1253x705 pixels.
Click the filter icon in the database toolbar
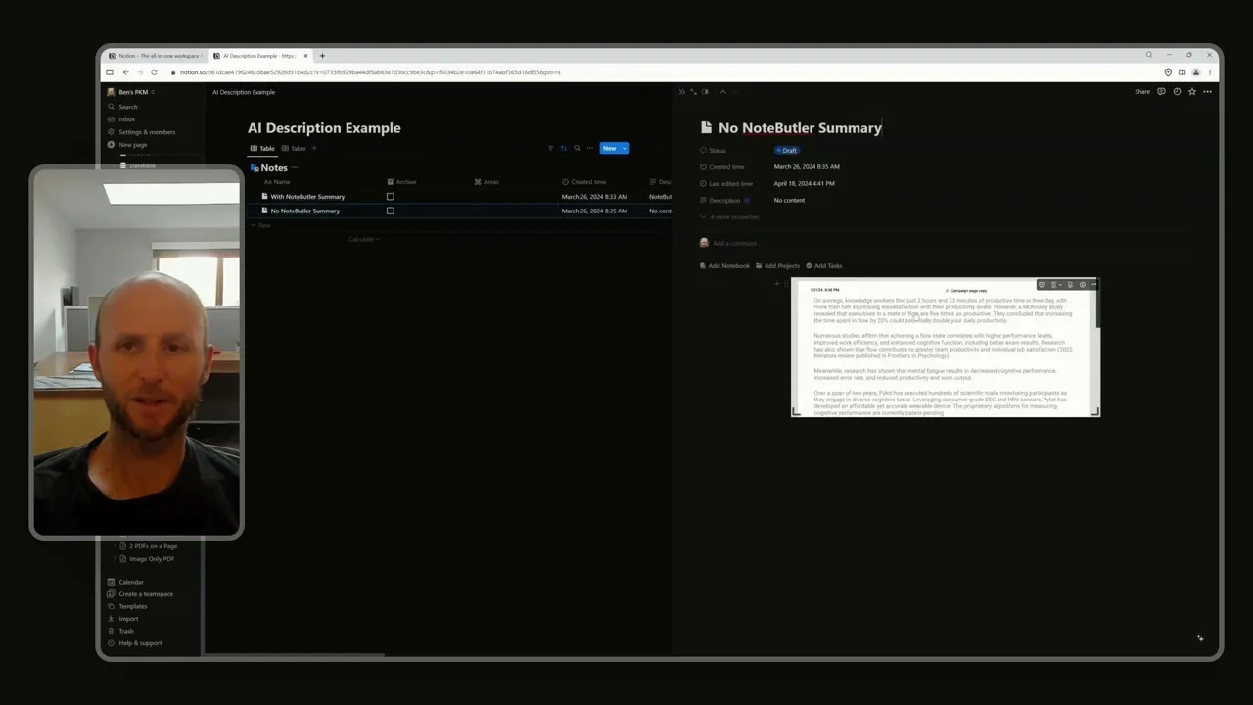click(550, 148)
